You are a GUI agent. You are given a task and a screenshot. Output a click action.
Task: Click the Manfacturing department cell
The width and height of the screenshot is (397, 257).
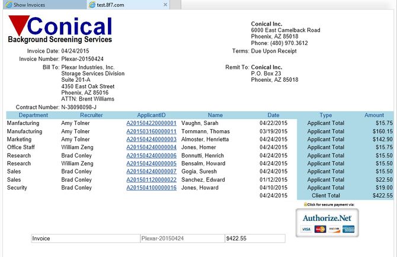pyautogui.click(x=23, y=123)
